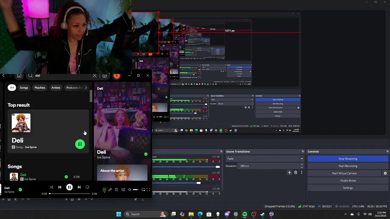
Task: Open transition properties three-dot menu
Action: [x=302, y=172]
